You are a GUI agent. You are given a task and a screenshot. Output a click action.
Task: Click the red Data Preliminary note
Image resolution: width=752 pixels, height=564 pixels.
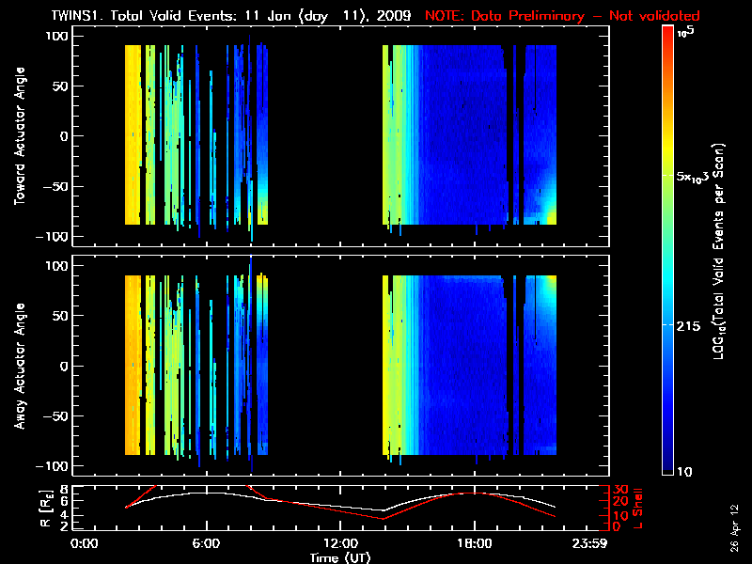[562, 16]
